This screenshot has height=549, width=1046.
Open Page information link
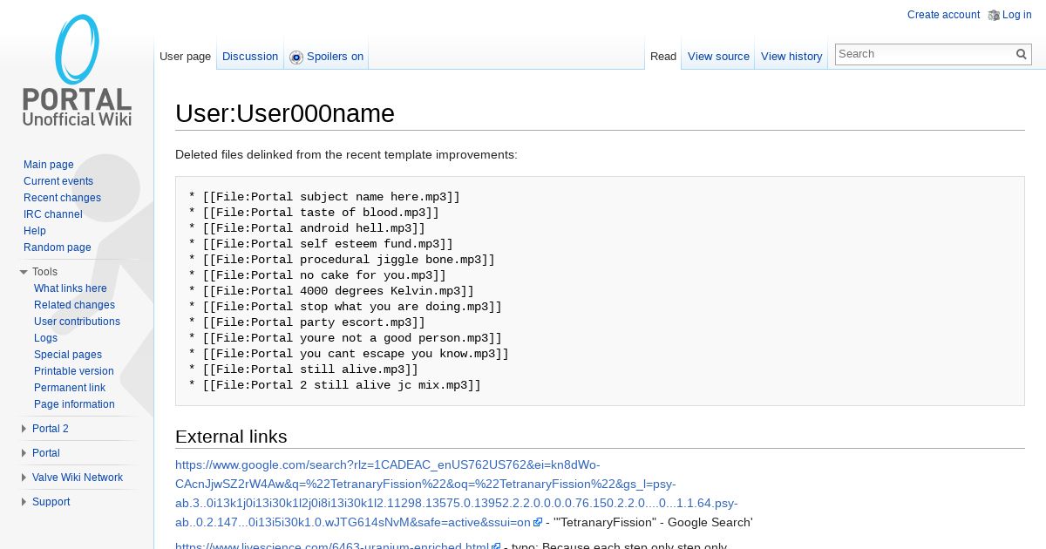pyautogui.click(x=74, y=404)
